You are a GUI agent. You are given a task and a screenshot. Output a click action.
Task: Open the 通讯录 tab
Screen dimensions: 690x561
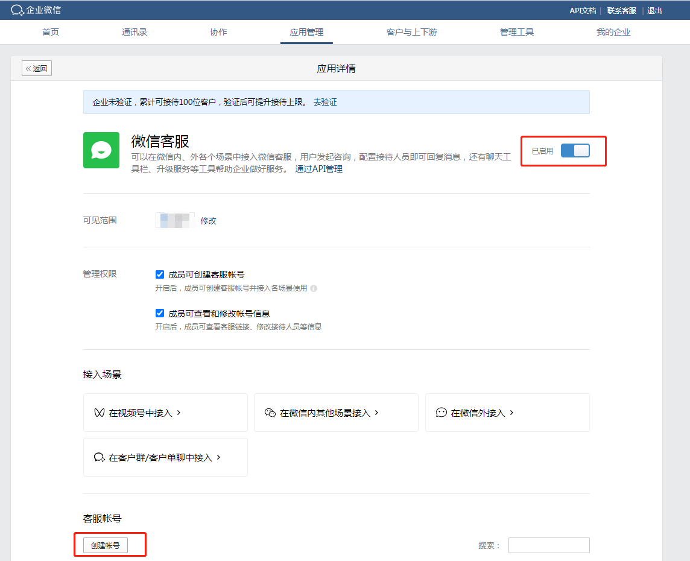pyautogui.click(x=135, y=32)
